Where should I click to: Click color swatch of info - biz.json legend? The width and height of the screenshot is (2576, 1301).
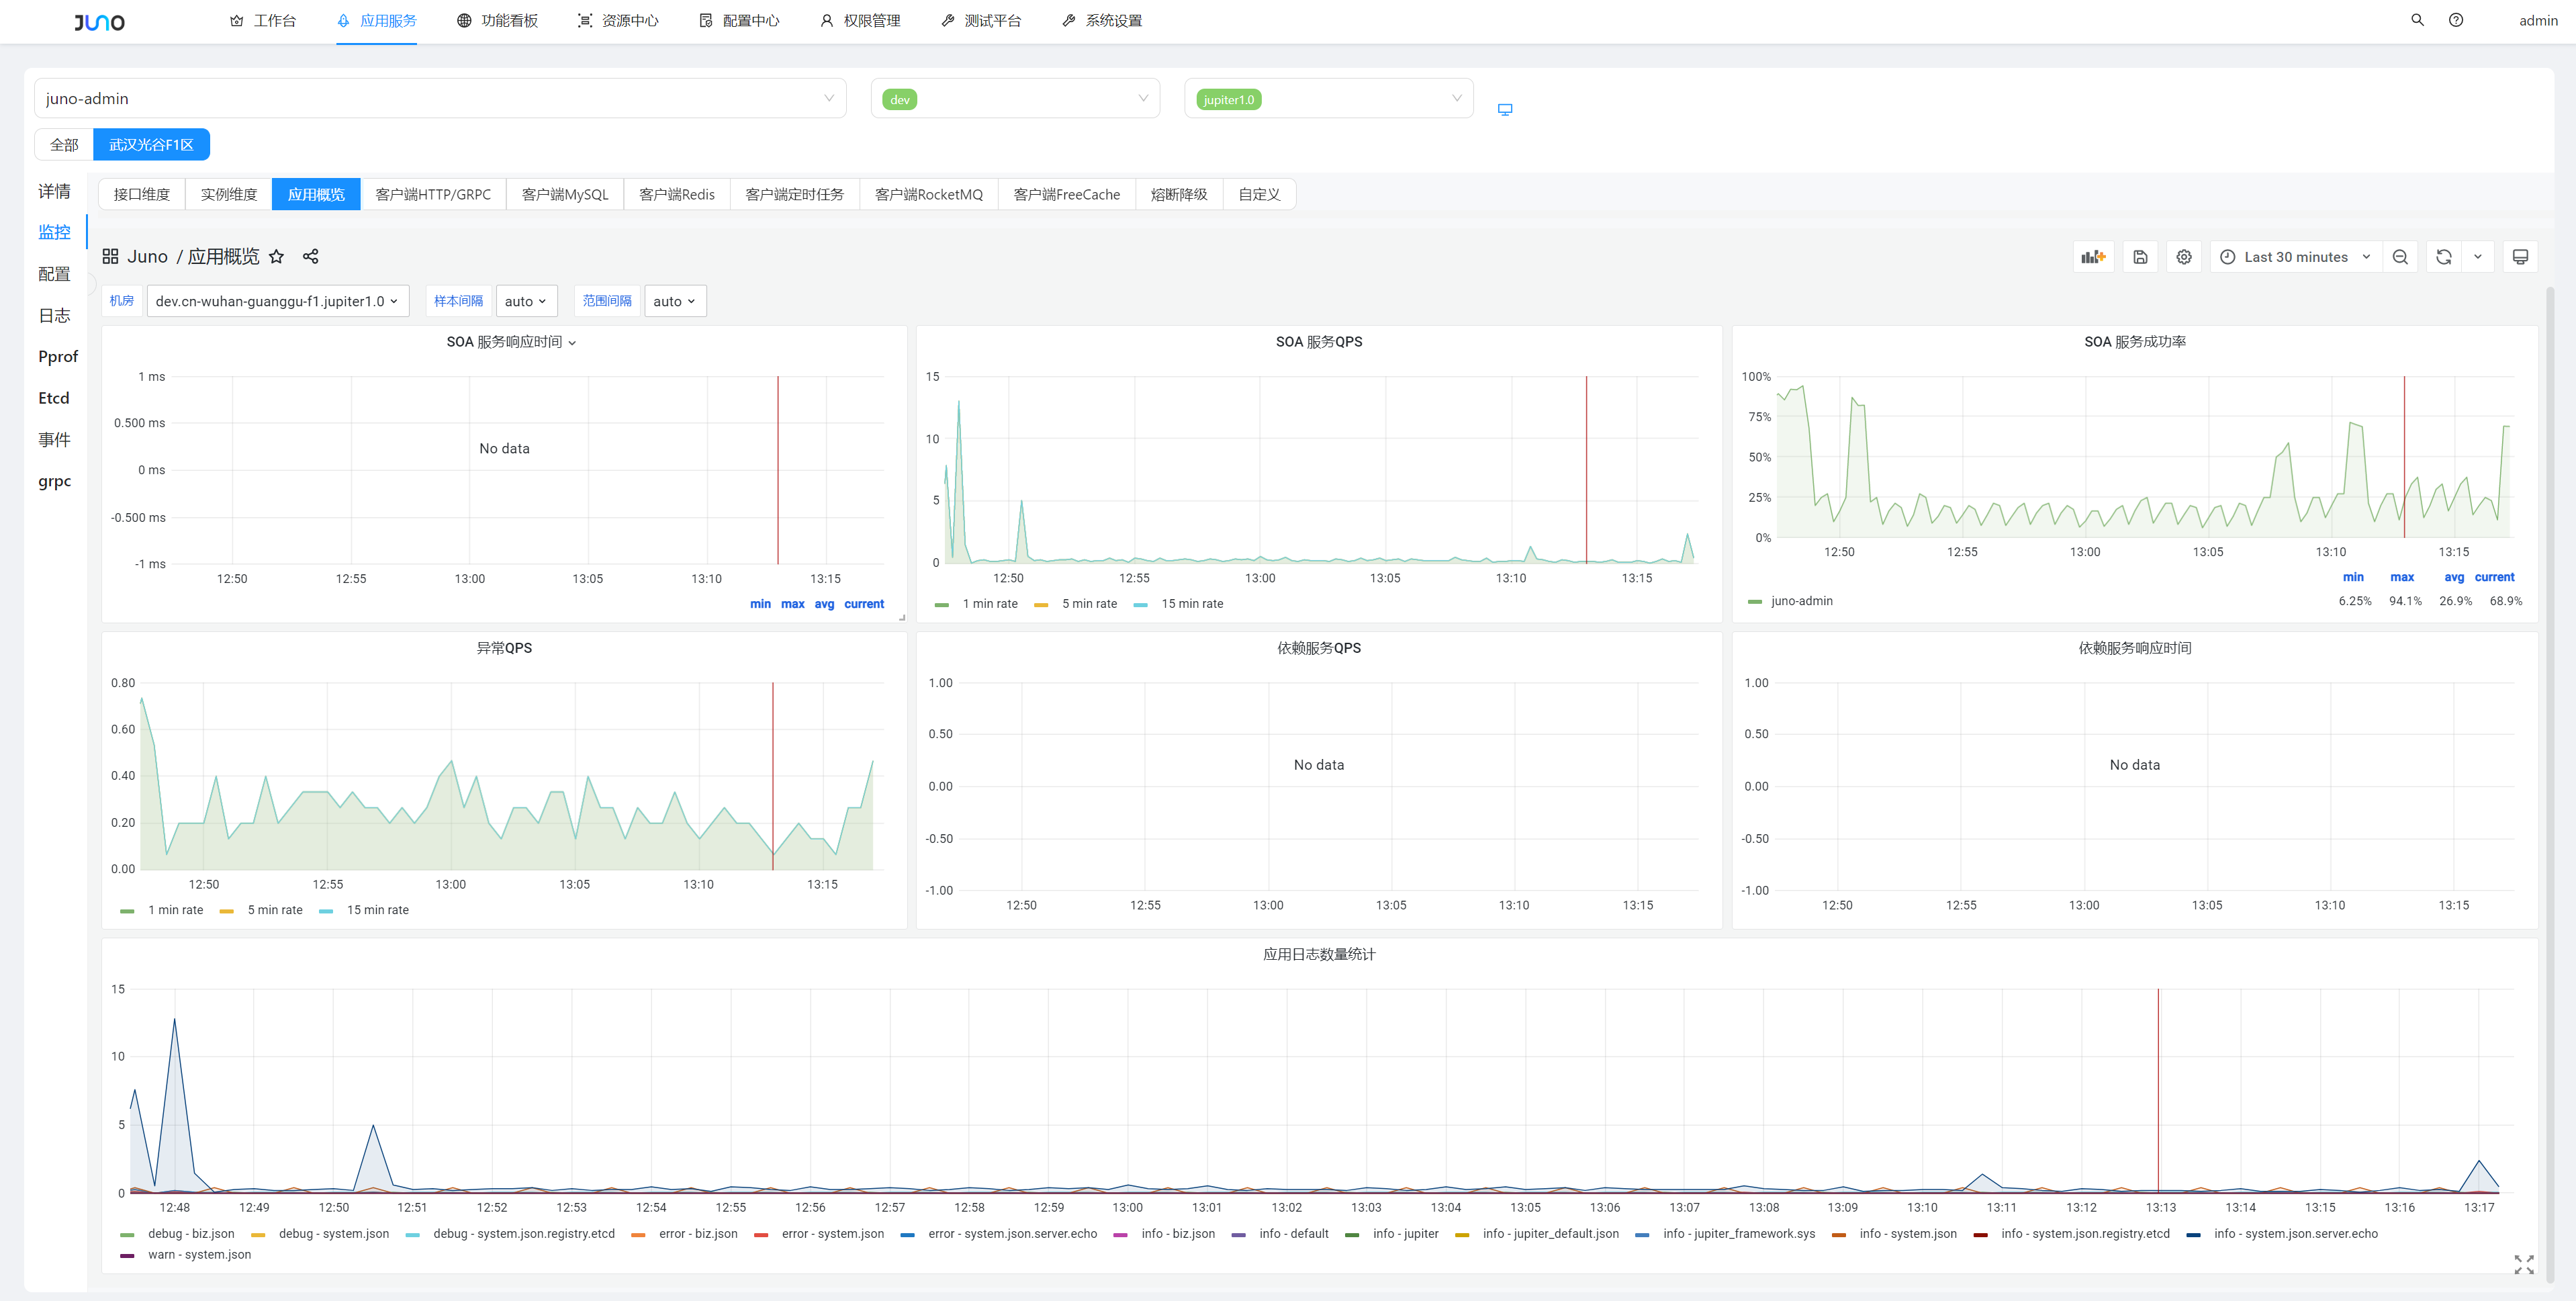(x=1120, y=1235)
